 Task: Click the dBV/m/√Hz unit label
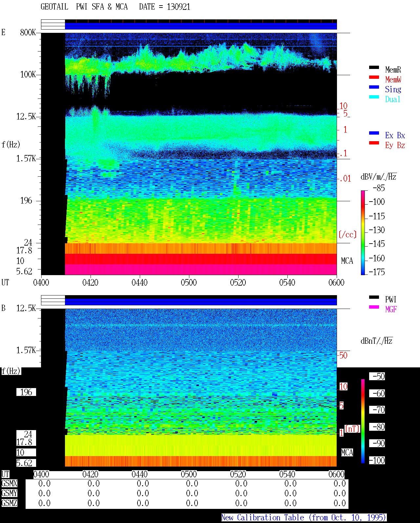[379, 177]
